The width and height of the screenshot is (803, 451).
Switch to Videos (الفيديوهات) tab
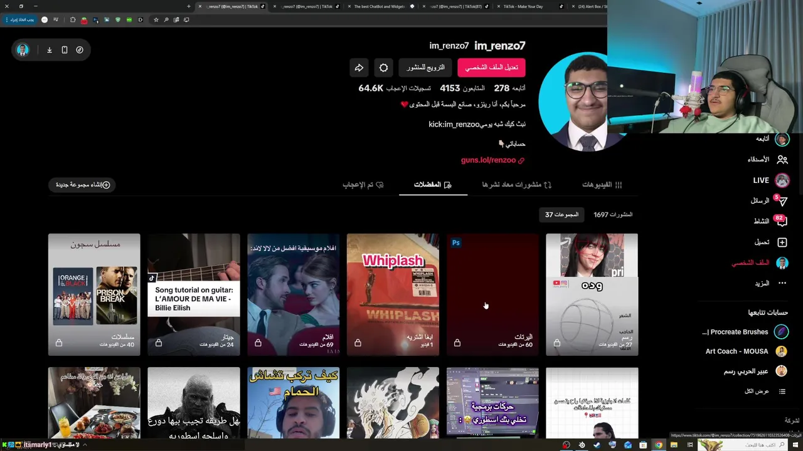pos(602,185)
